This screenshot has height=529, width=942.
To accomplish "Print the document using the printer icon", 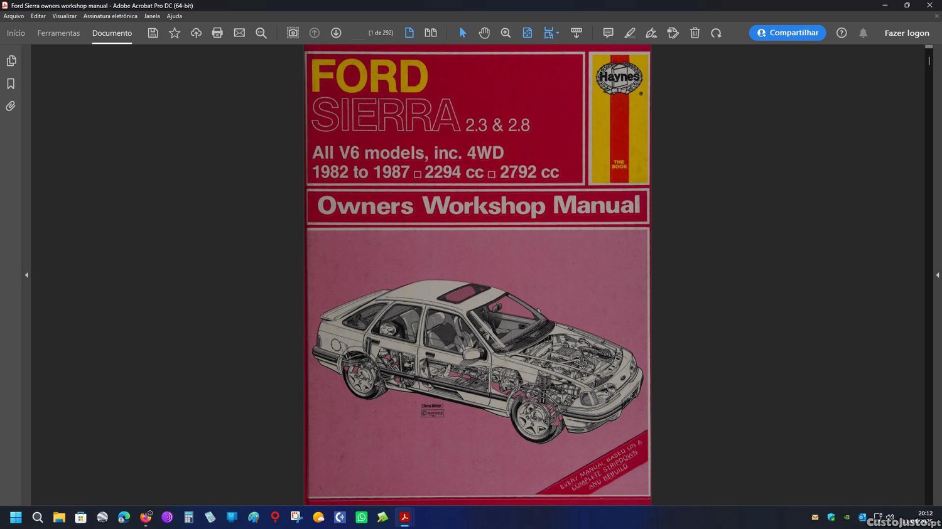I will [x=217, y=33].
